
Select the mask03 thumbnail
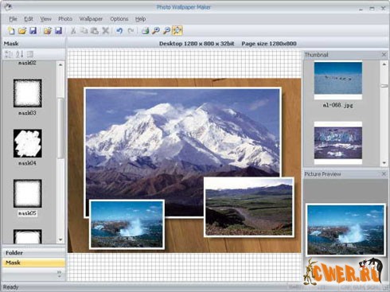(28, 93)
